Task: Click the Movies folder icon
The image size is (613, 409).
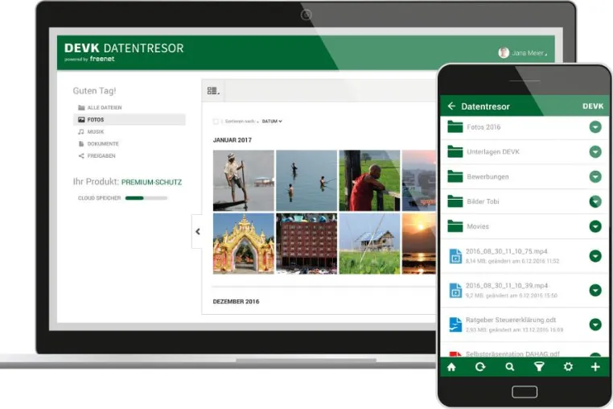Action: tap(455, 225)
